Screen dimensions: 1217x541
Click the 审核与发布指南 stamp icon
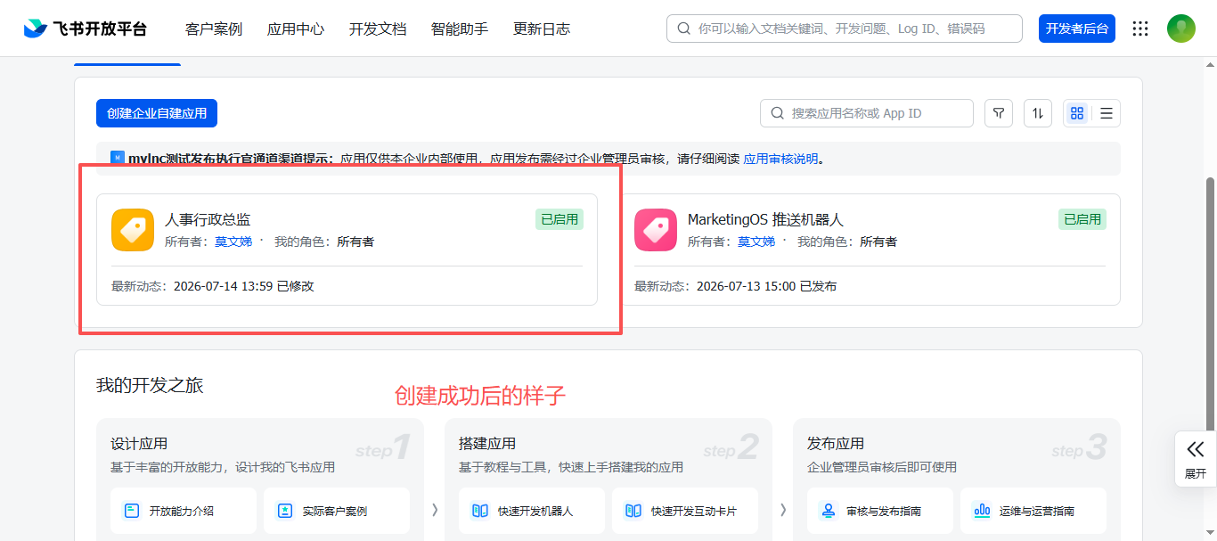coord(829,511)
